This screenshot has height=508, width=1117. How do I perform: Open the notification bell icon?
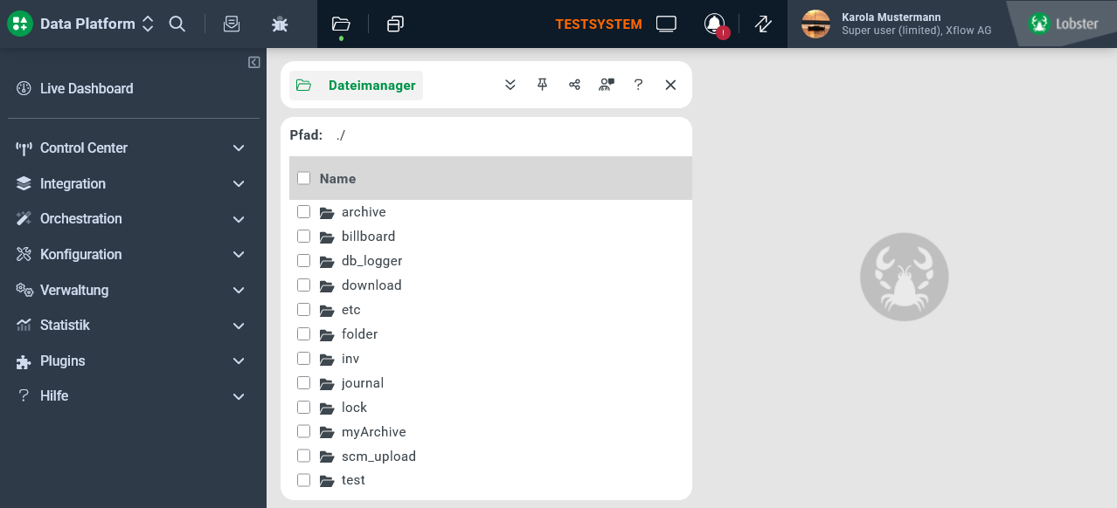tap(714, 24)
